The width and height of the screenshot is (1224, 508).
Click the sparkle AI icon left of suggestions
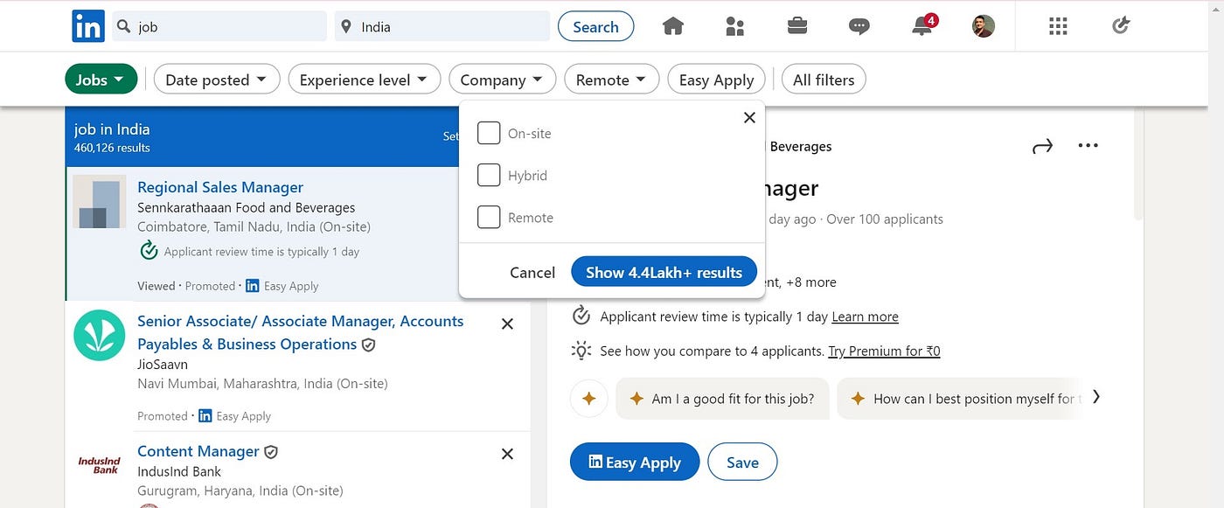tap(589, 399)
